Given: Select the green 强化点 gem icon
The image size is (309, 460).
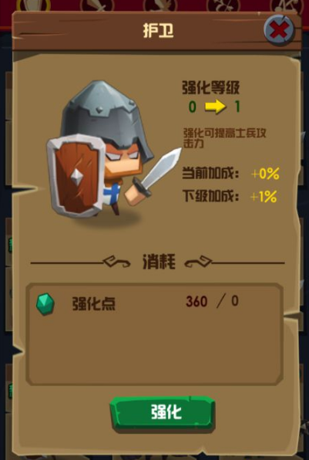Looking at the screenshot, I should [45, 304].
